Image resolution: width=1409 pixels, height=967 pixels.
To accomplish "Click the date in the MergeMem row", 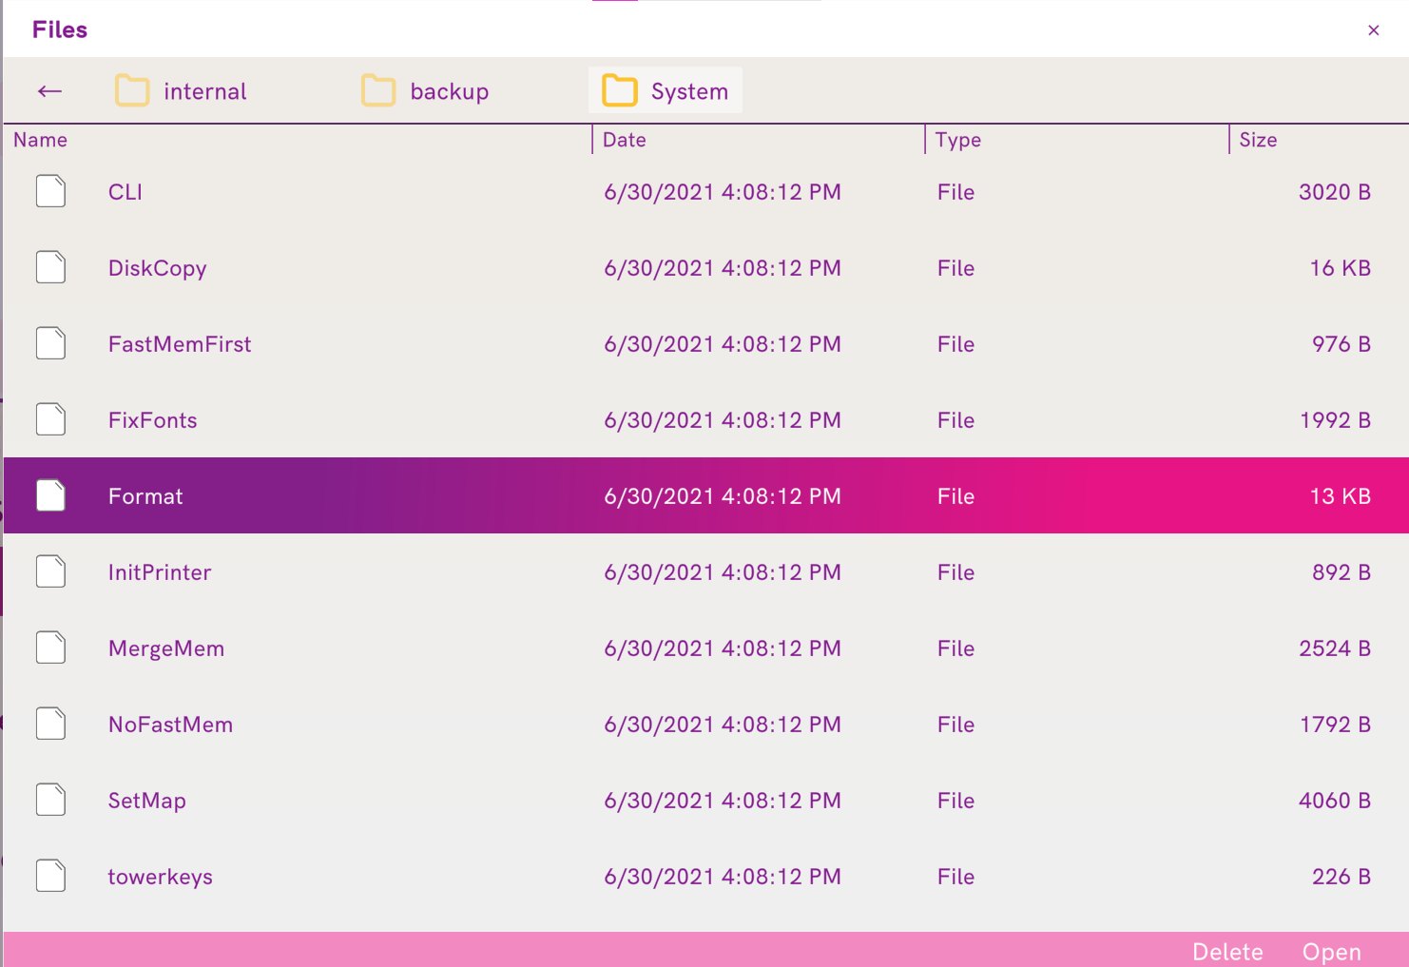I will click(723, 648).
